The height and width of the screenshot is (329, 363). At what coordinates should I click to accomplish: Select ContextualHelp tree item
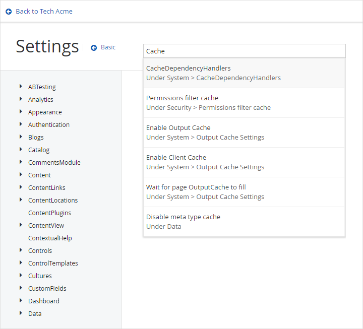tap(50, 238)
